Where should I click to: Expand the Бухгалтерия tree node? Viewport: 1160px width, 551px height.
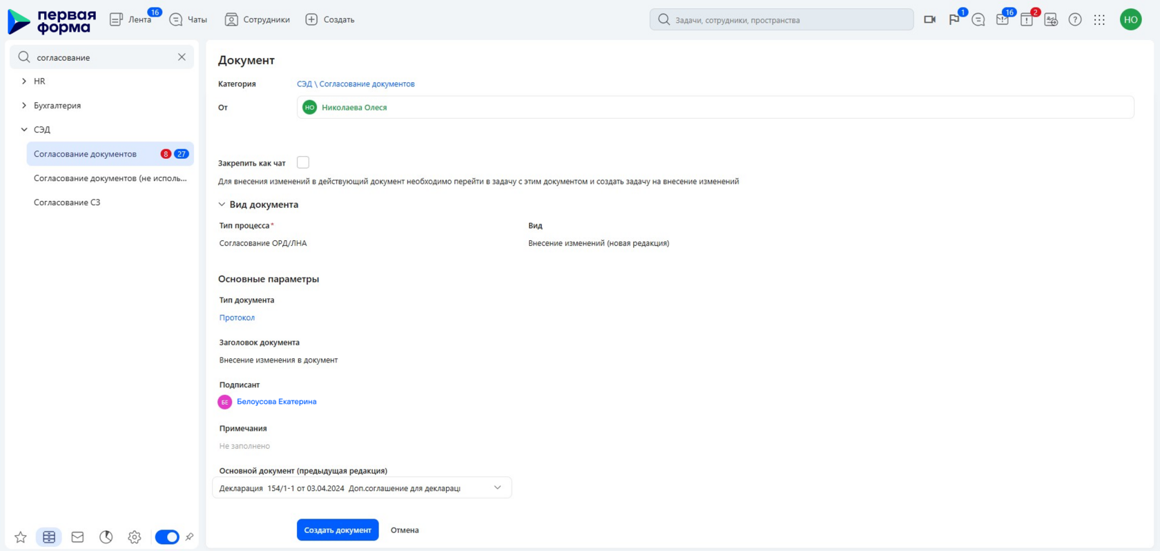[24, 106]
